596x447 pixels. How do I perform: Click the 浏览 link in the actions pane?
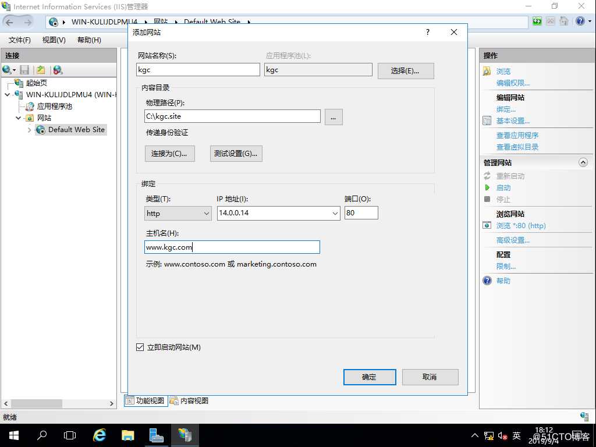click(503, 71)
